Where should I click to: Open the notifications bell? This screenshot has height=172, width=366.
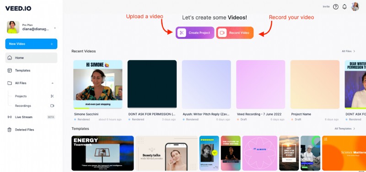[x=344, y=7]
